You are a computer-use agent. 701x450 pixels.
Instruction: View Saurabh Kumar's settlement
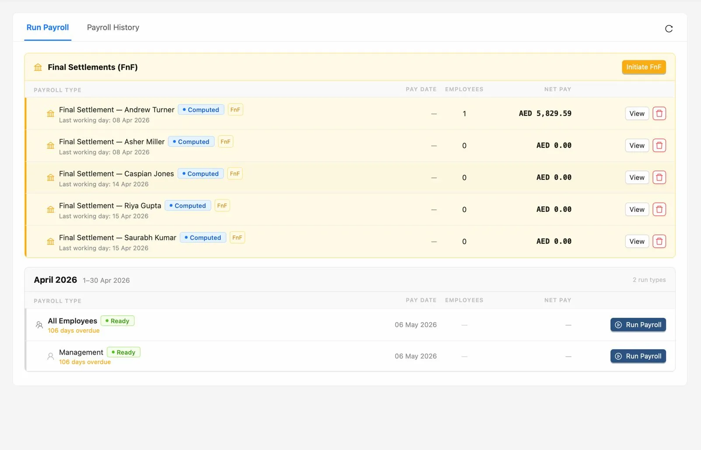637,241
